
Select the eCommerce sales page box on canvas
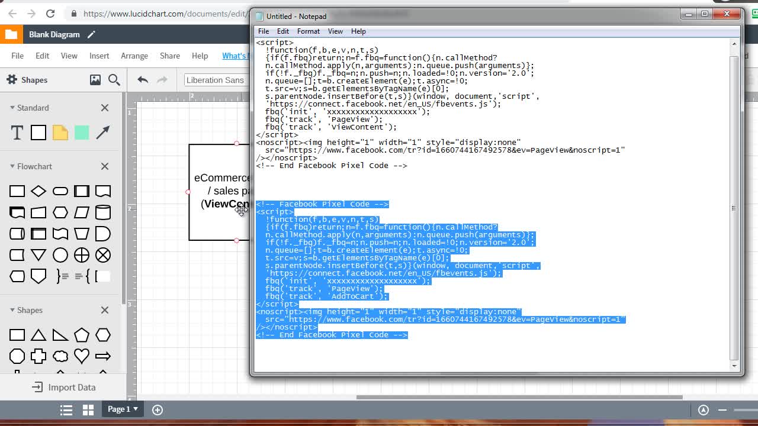[x=219, y=192]
